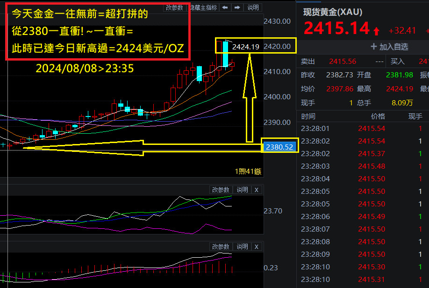This screenshot has height=288, width=429.
Task: Open 说明 on the 0.23 indicator panel
Action: click(243, 247)
